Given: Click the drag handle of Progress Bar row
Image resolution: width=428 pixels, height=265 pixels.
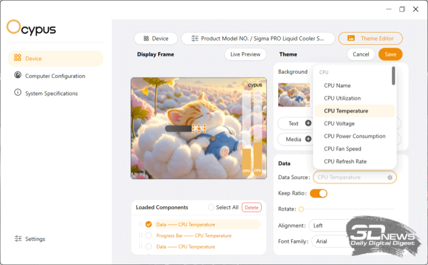Looking at the screenshot, I should (x=141, y=236).
